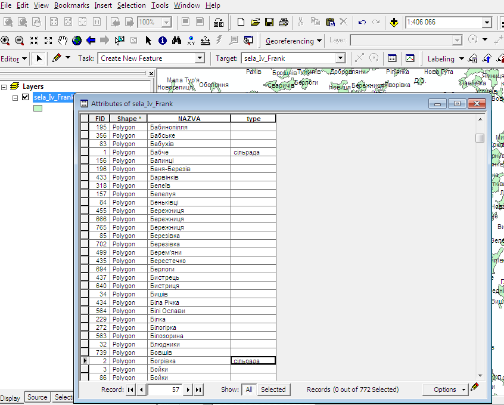Show only Selected records
This screenshot has height=405, width=504.
(x=273, y=389)
